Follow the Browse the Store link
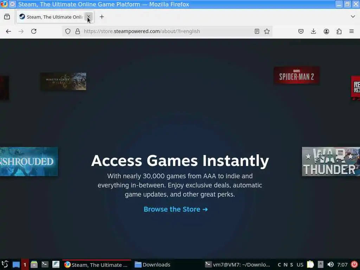 pyautogui.click(x=176, y=209)
